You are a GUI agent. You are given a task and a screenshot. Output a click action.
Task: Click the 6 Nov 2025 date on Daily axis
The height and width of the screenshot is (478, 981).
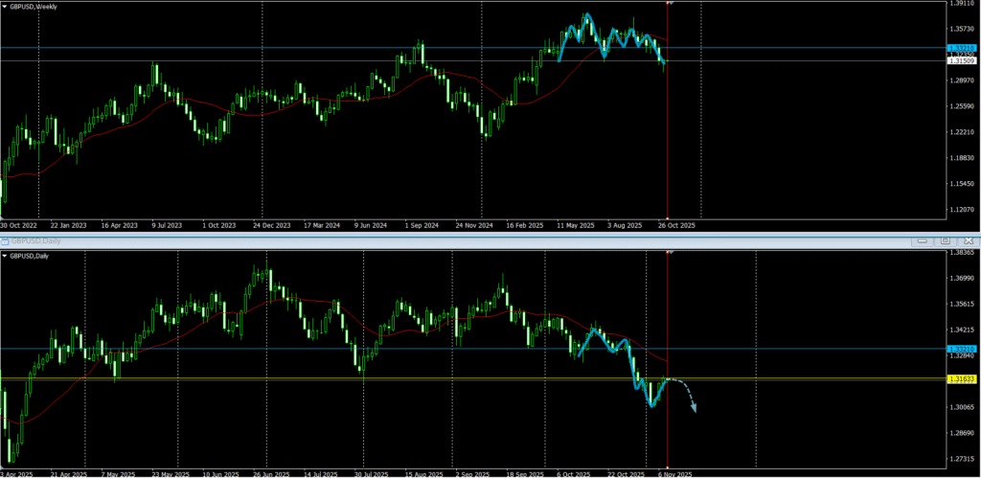click(x=674, y=473)
